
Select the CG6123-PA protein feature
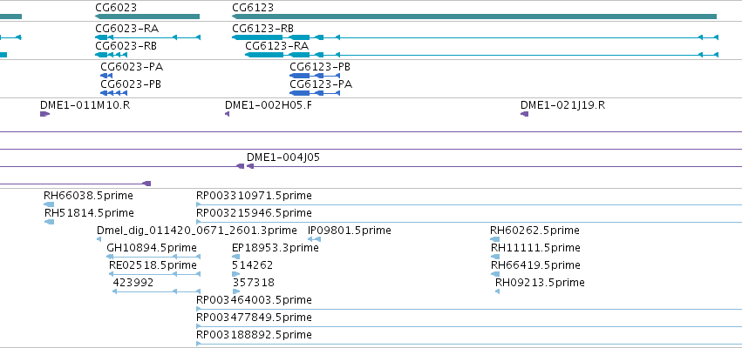coord(315,93)
